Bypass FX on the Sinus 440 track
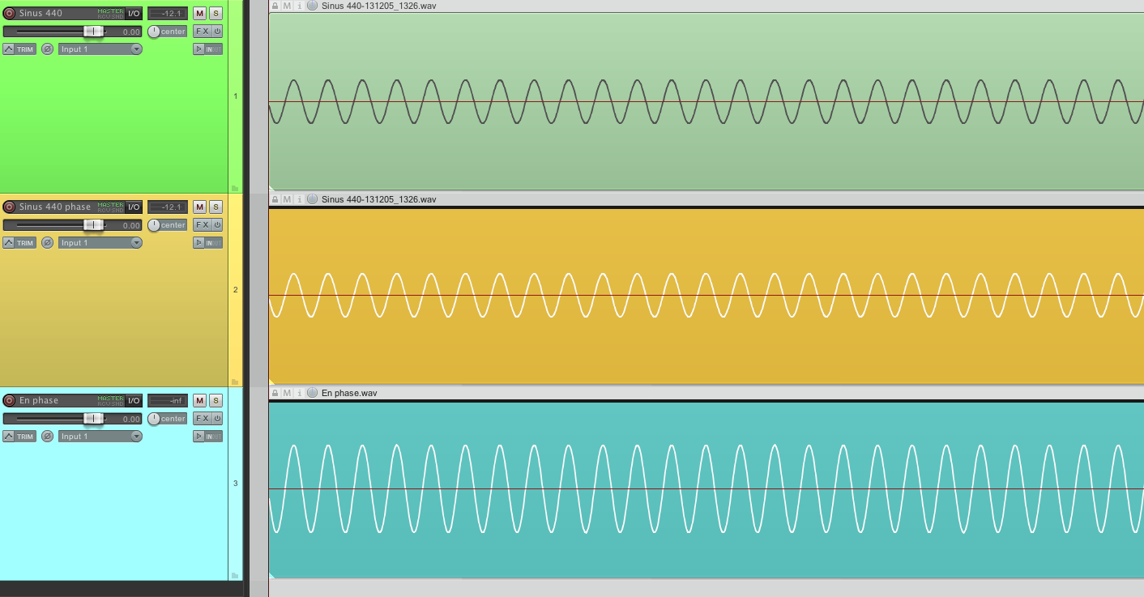1144x597 pixels. coord(217,32)
